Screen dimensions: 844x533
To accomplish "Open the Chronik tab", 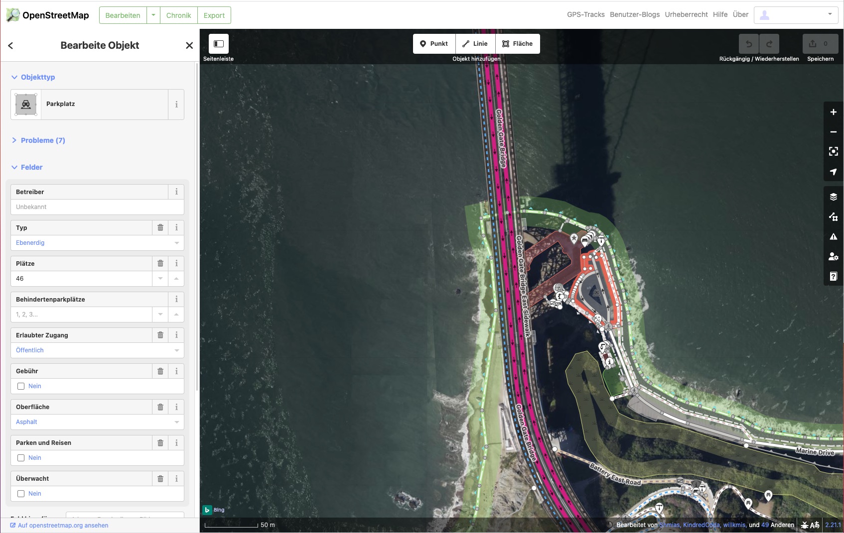I will coord(179,15).
